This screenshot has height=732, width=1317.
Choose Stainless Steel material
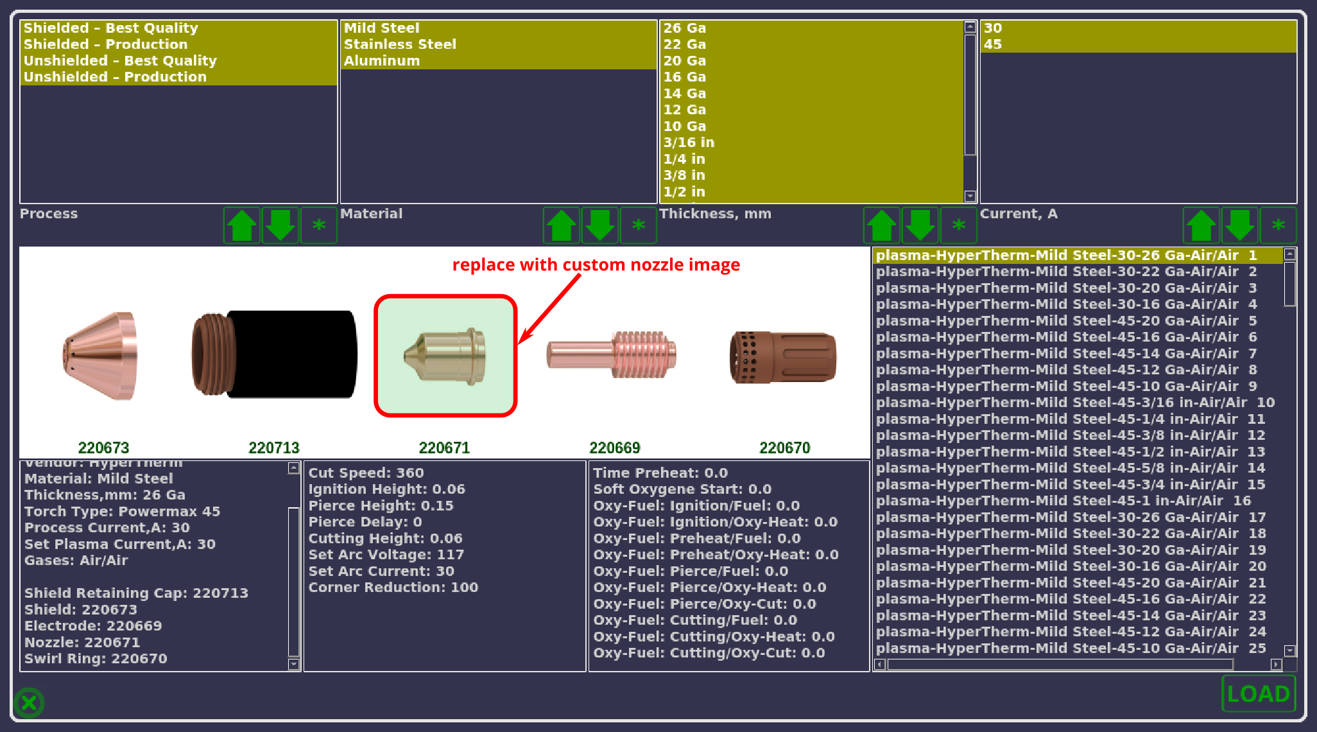[400, 44]
